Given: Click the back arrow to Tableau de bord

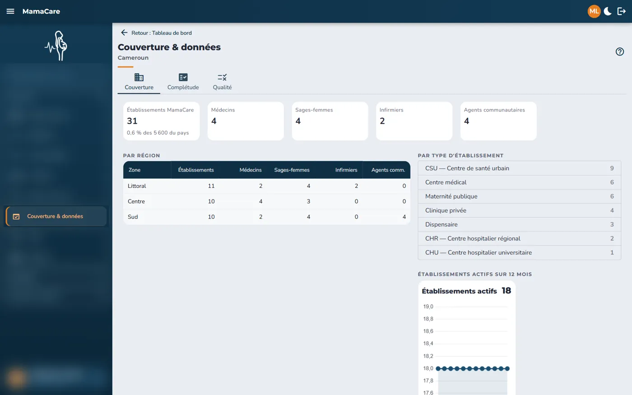Looking at the screenshot, I should 124,33.
